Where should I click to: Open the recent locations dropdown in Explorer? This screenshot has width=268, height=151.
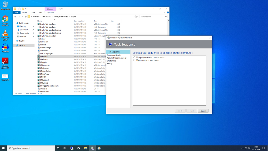(x=23, y=17)
